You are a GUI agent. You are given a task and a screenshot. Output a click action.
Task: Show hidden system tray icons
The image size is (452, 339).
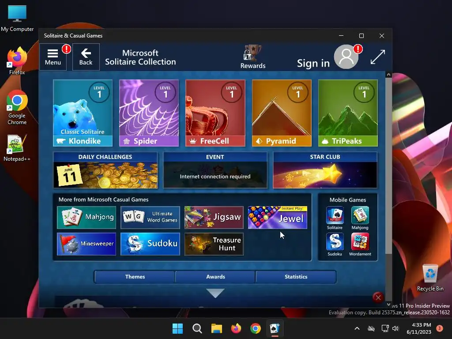pos(357,328)
